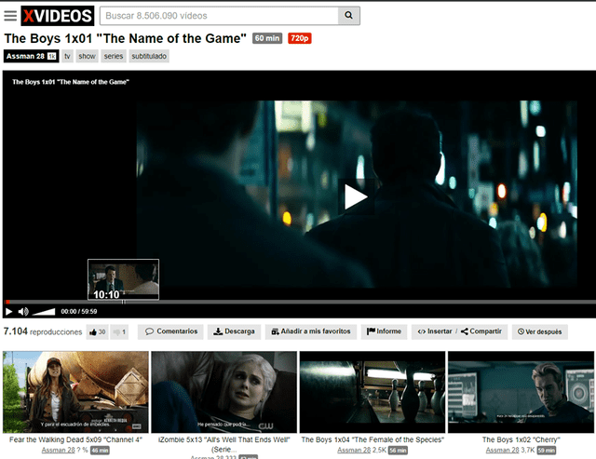Viewport: 596px width, 459px height.
Task: Open the hamburger menu beside the logo
Action: (10, 16)
